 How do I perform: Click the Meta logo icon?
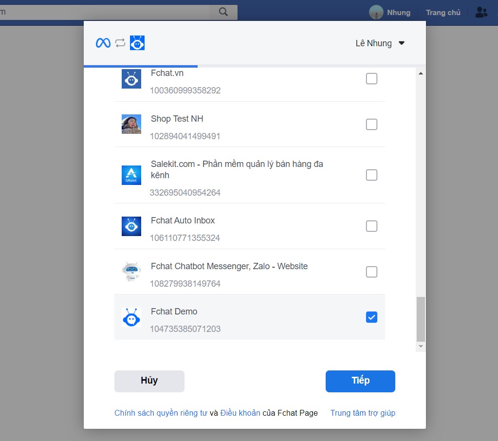(x=103, y=43)
